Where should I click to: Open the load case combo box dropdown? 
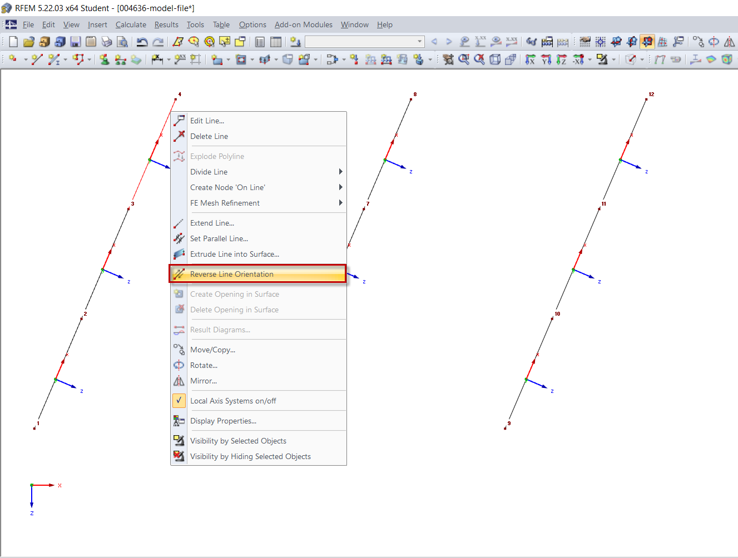pyautogui.click(x=419, y=42)
